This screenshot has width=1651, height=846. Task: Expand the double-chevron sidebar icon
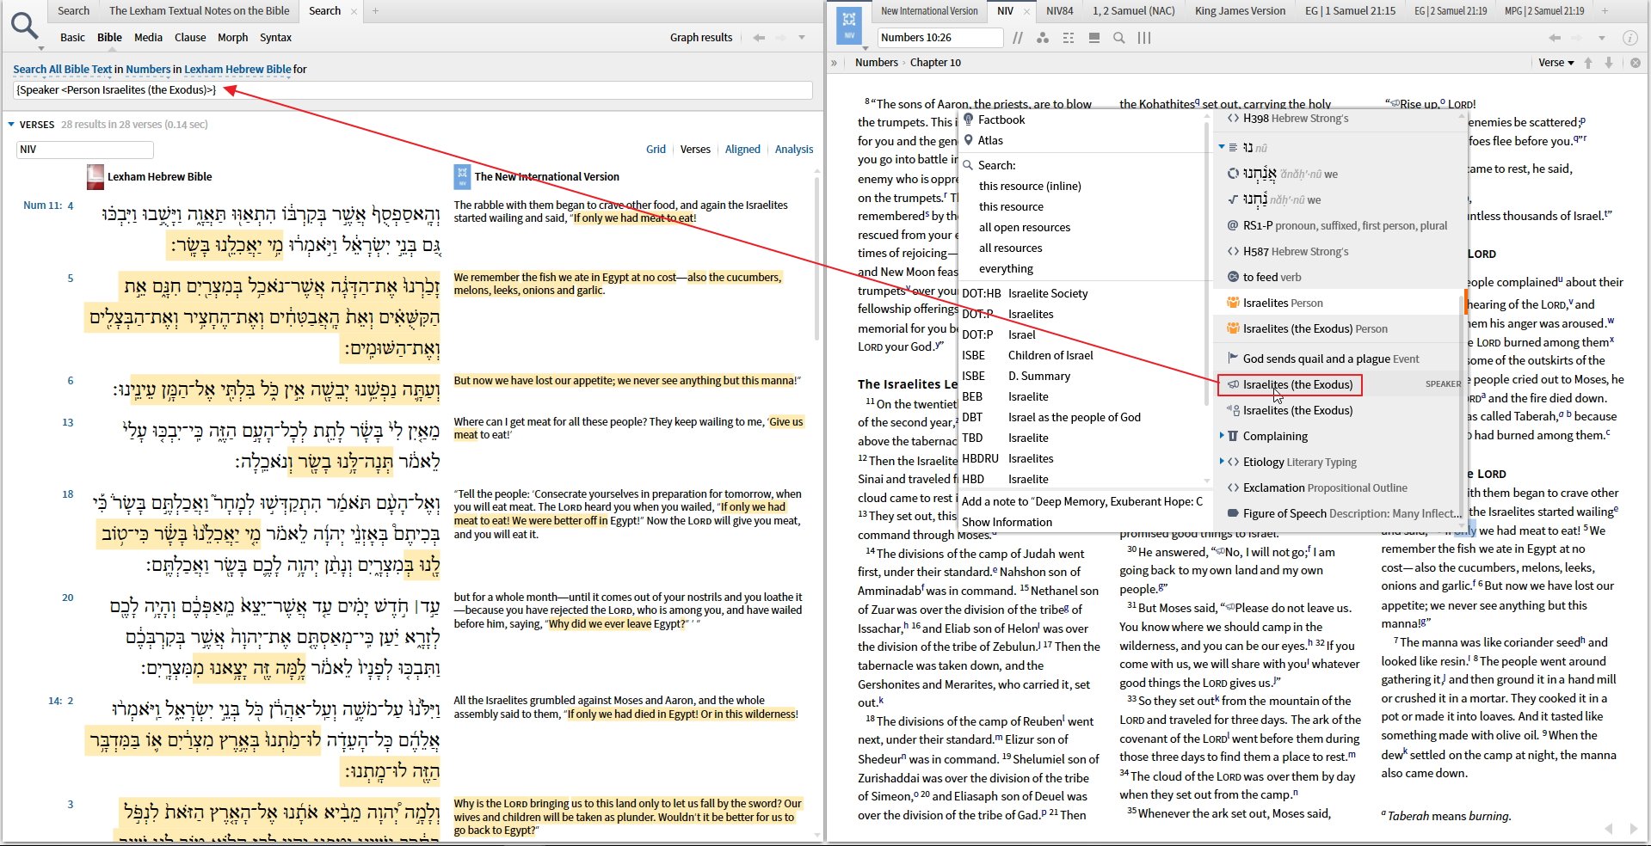click(x=834, y=63)
